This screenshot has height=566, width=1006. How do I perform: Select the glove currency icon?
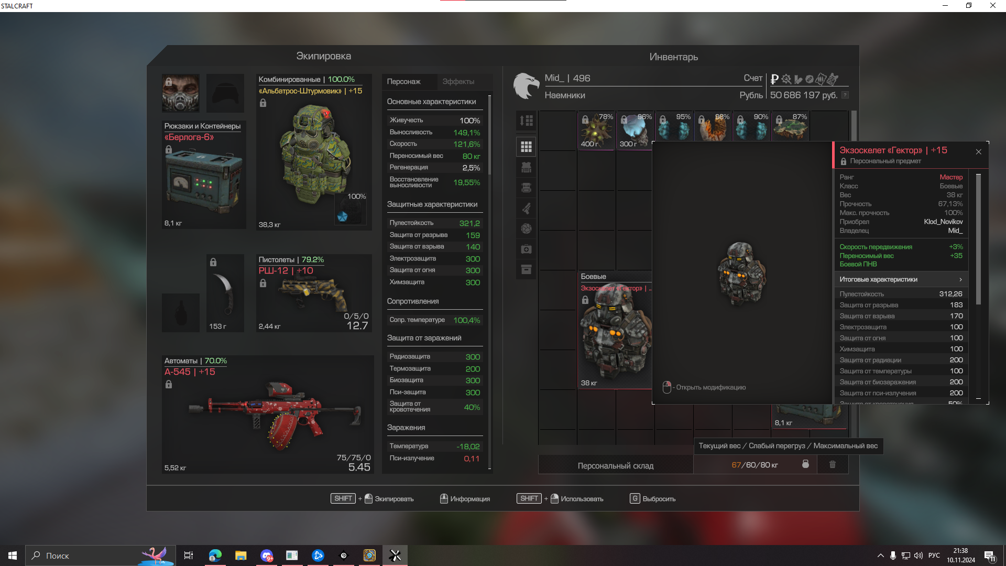point(798,79)
